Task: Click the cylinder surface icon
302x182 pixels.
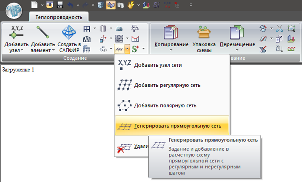Action: [x=103, y=29]
